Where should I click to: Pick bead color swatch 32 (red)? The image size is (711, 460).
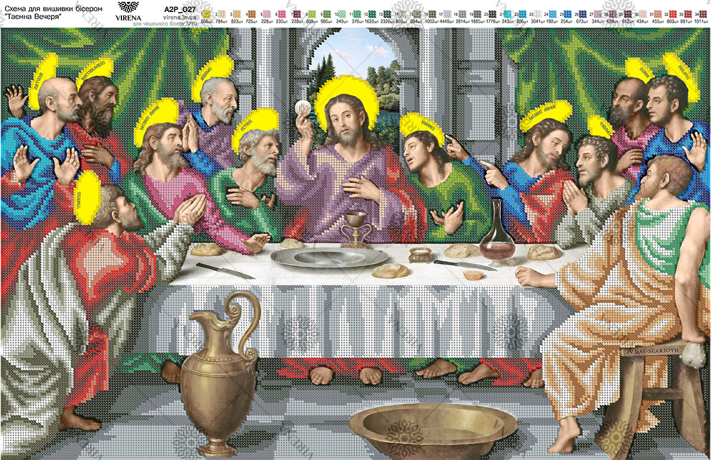672,13
